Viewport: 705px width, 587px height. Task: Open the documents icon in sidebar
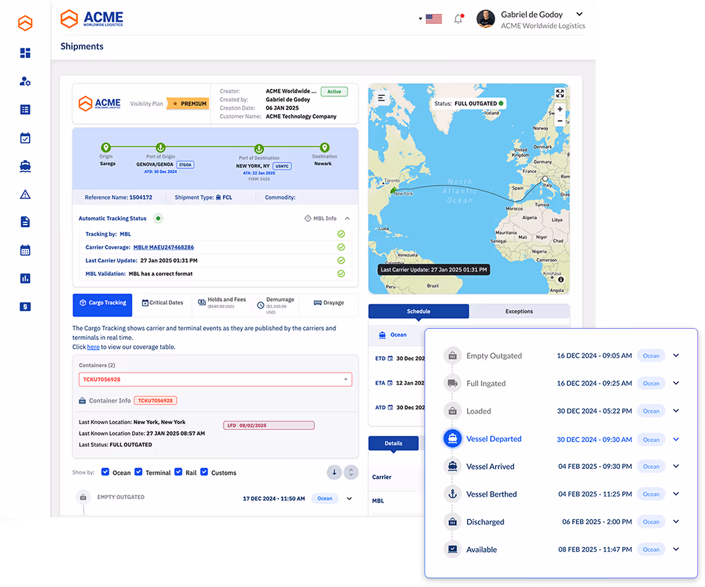[25, 222]
